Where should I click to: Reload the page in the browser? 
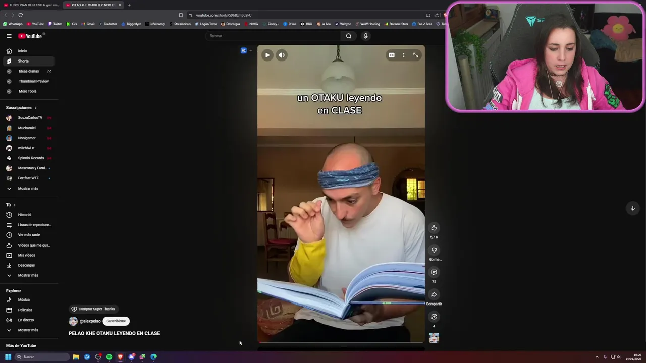(20, 15)
